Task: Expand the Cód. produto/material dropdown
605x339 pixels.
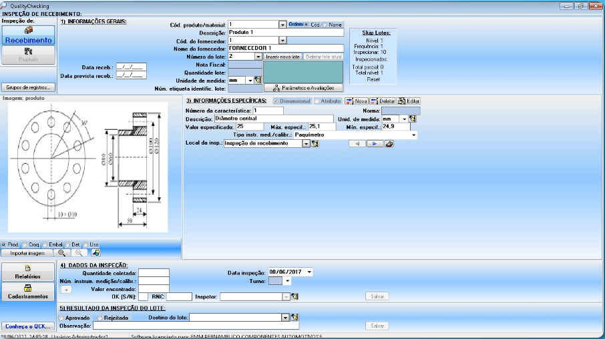Action: pos(282,25)
